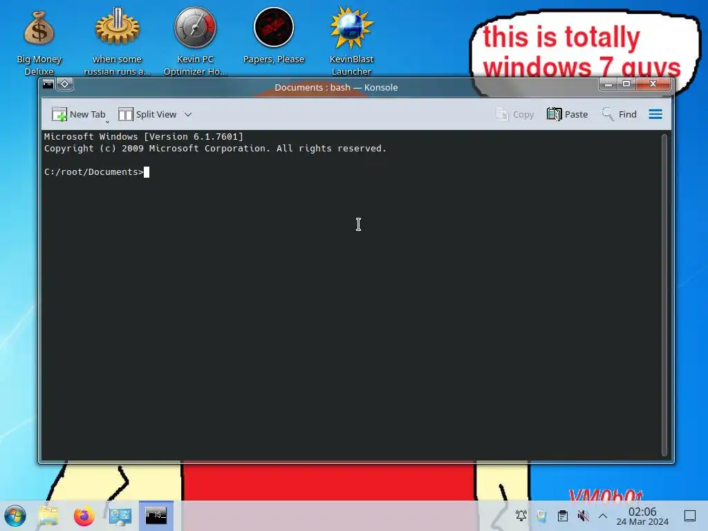Toggle the pin on all desktops titlebar button

(64, 84)
